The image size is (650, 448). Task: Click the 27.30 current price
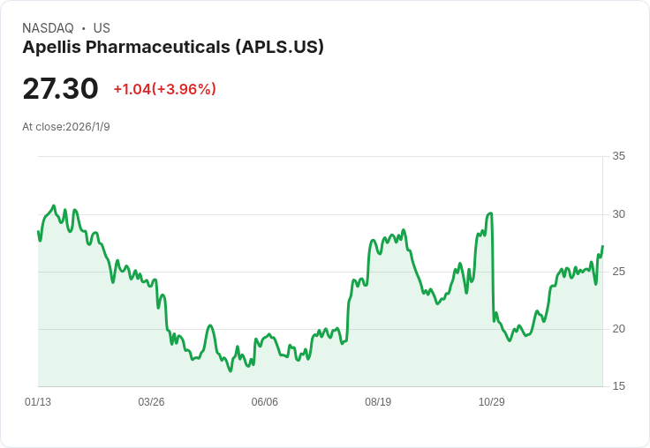click(x=60, y=89)
